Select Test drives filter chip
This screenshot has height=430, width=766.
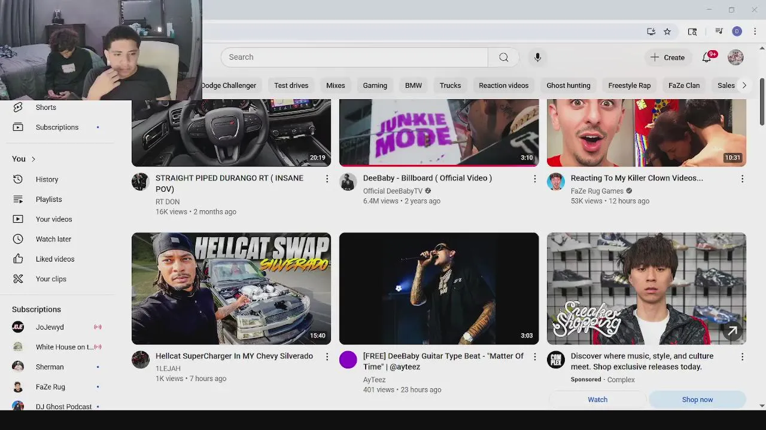tap(291, 85)
